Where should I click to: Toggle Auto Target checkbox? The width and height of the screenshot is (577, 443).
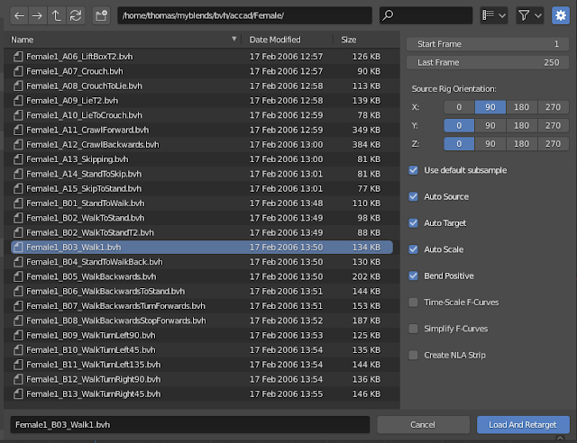(x=413, y=223)
